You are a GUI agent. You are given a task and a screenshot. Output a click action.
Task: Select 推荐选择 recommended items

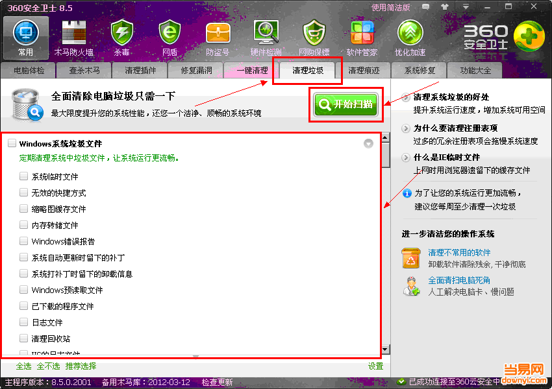(x=81, y=366)
